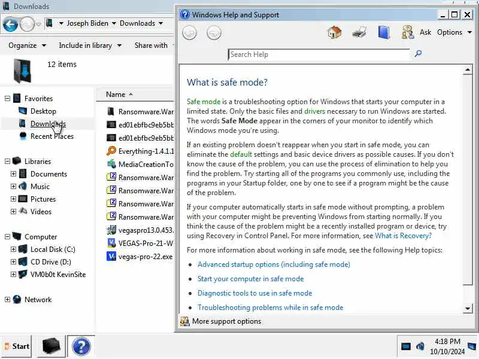The height and width of the screenshot is (359, 479).
Task: Open Desktop in Favorites
Action: point(43,111)
